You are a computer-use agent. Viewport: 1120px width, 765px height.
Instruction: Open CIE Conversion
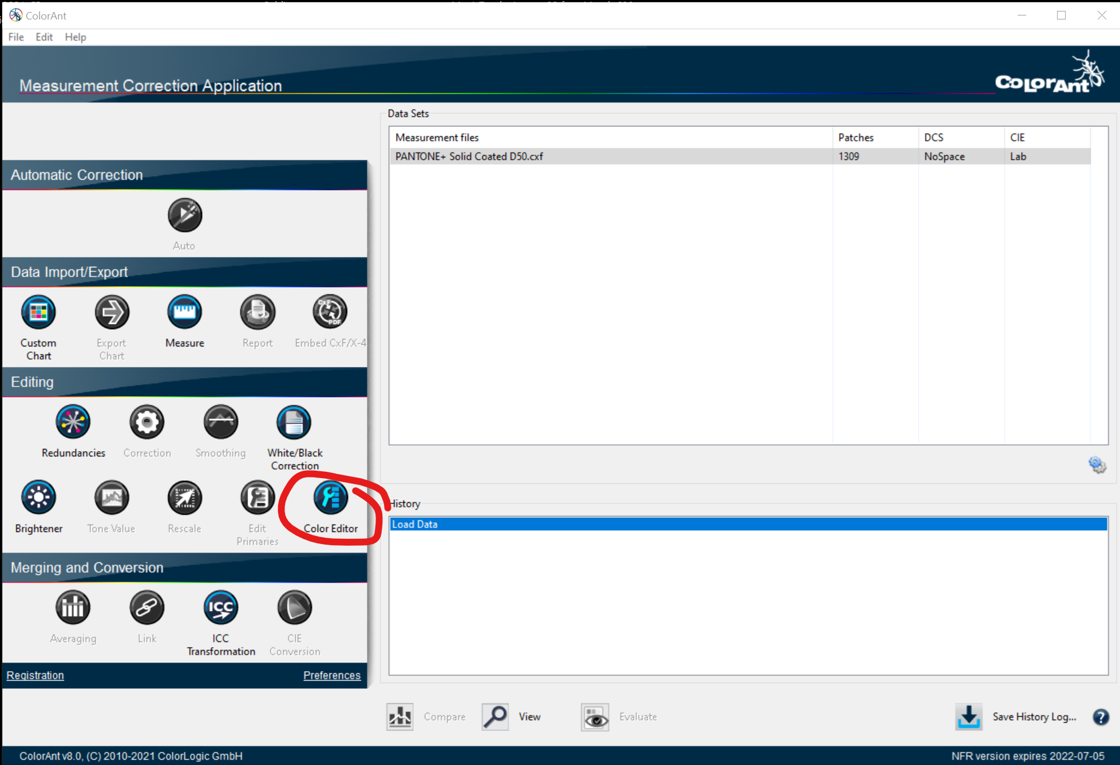pos(294,607)
